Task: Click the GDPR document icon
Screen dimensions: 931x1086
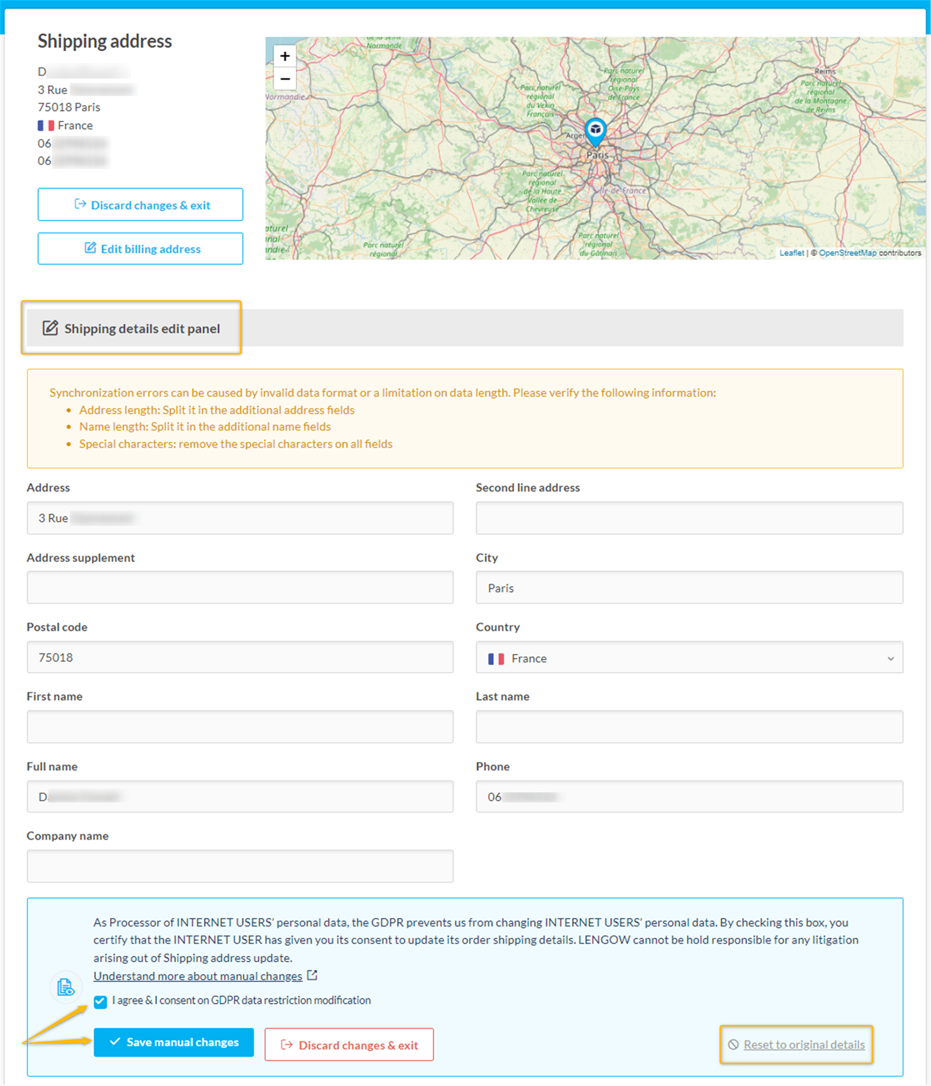Action: point(66,987)
